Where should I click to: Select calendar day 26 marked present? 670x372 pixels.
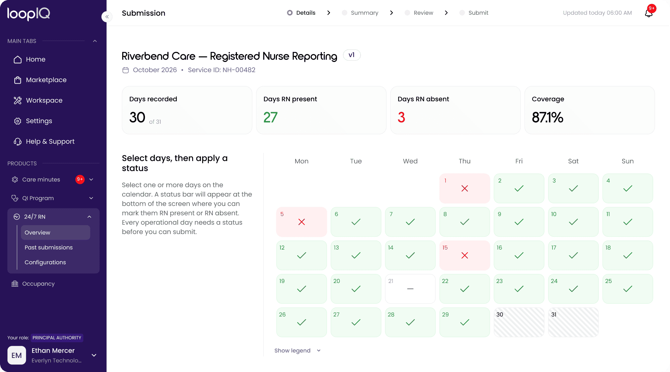(x=302, y=322)
